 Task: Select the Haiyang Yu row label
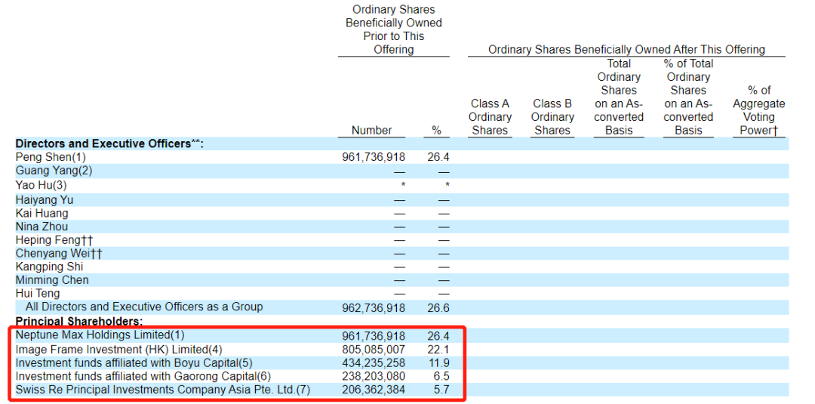45,200
